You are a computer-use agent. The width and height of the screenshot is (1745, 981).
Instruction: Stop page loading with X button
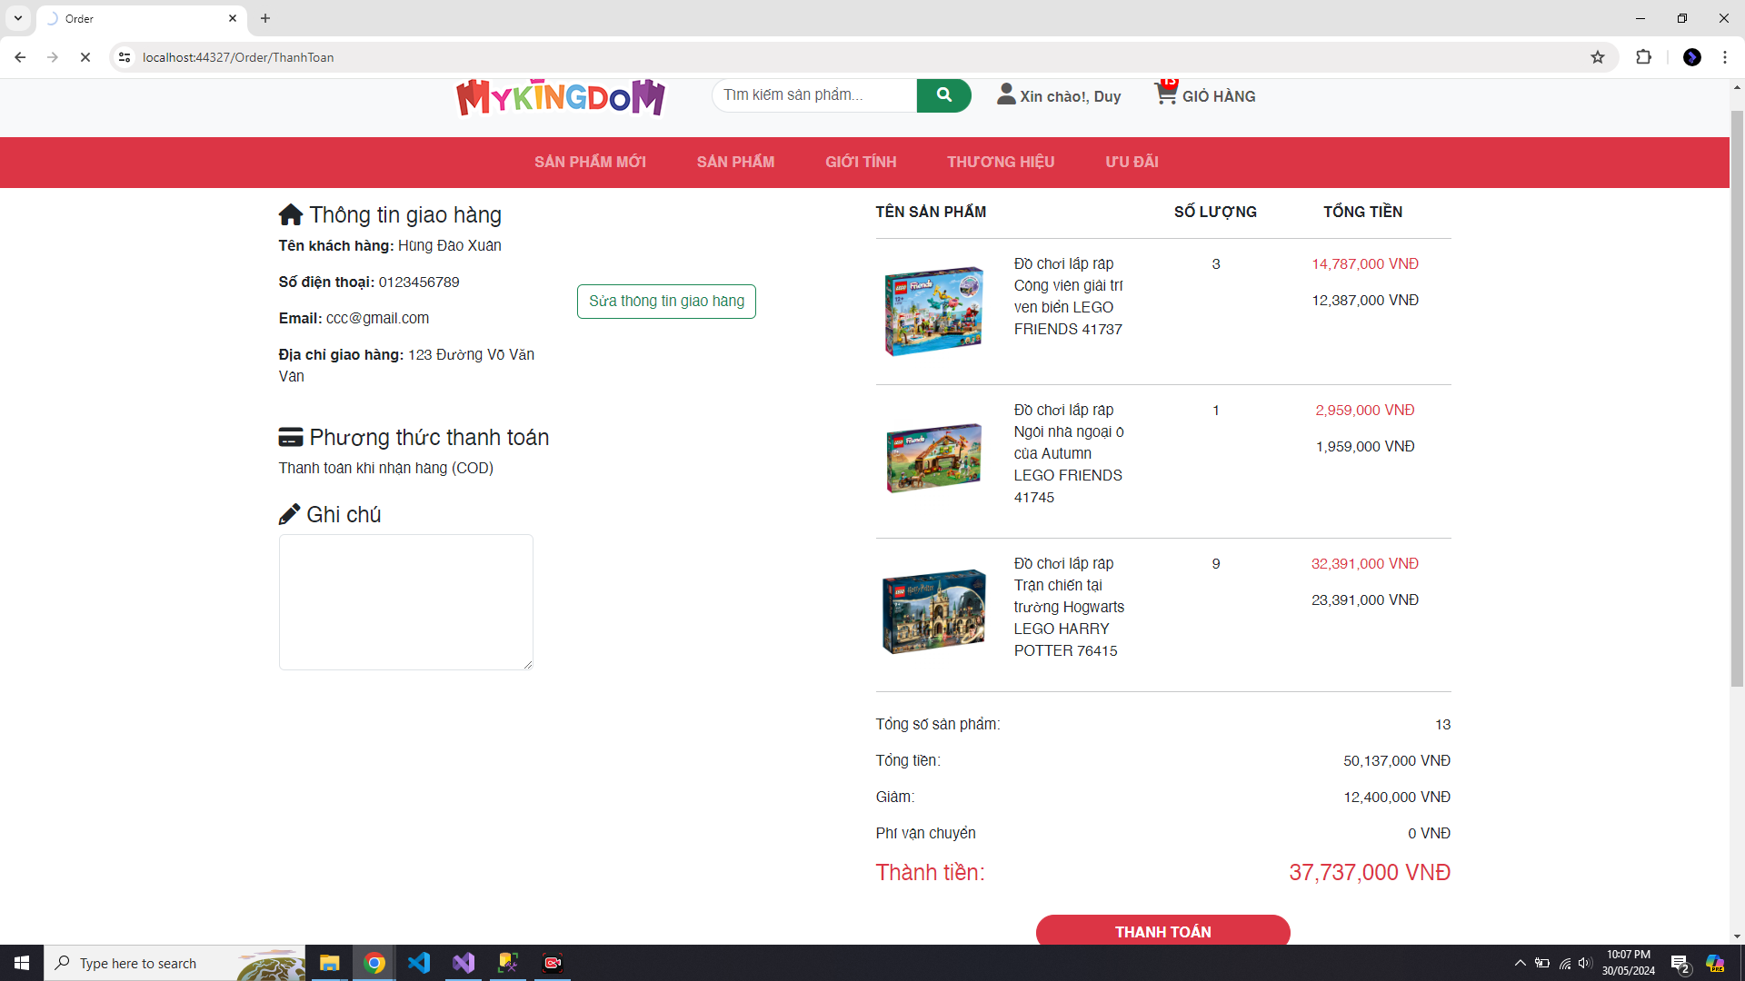pyautogui.click(x=85, y=57)
